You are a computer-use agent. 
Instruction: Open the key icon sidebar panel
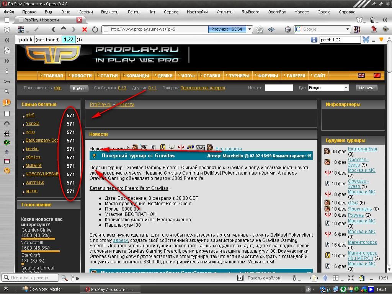7,81
